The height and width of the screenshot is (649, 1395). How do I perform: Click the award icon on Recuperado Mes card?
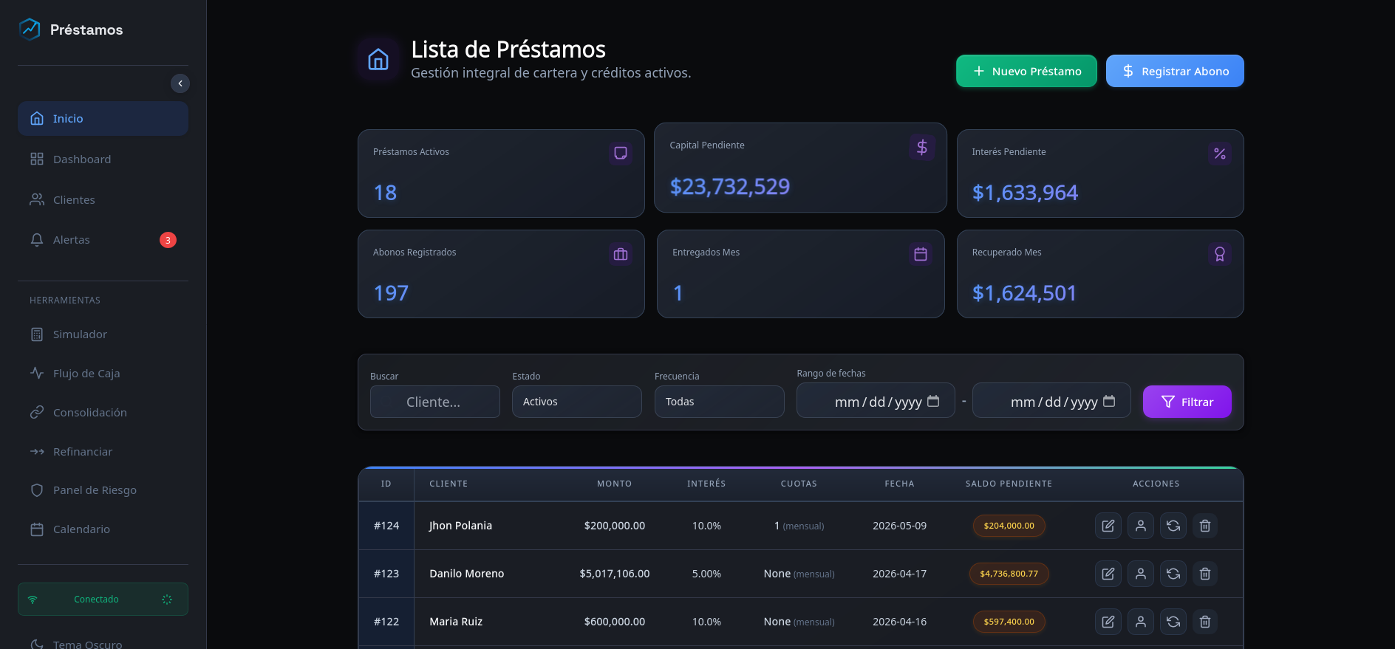coord(1220,254)
